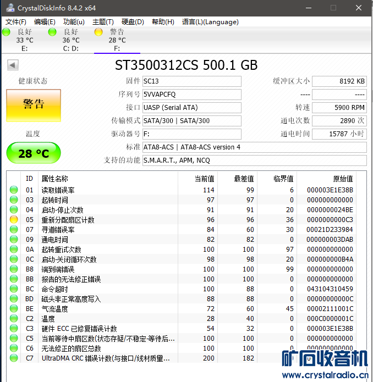Viewport: 373px width, 382px height.
Task: Open the 编辑(E) menu
Action: point(45,22)
